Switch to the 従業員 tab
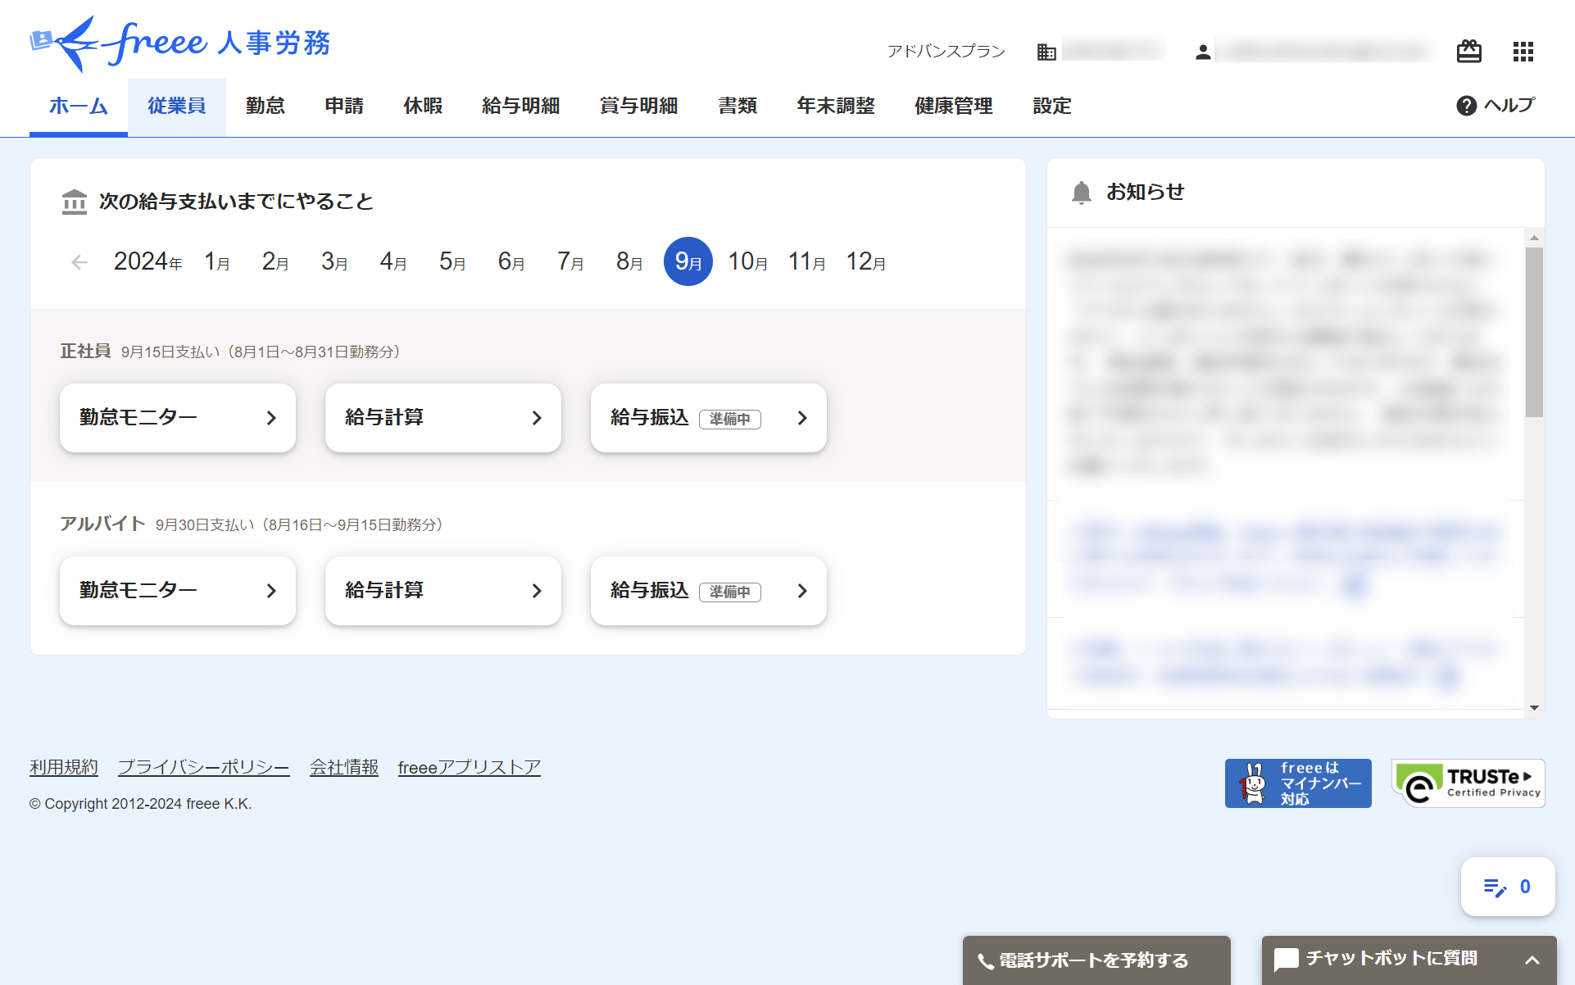The height and width of the screenshot is (985, 1575). [x=176, y=107]
